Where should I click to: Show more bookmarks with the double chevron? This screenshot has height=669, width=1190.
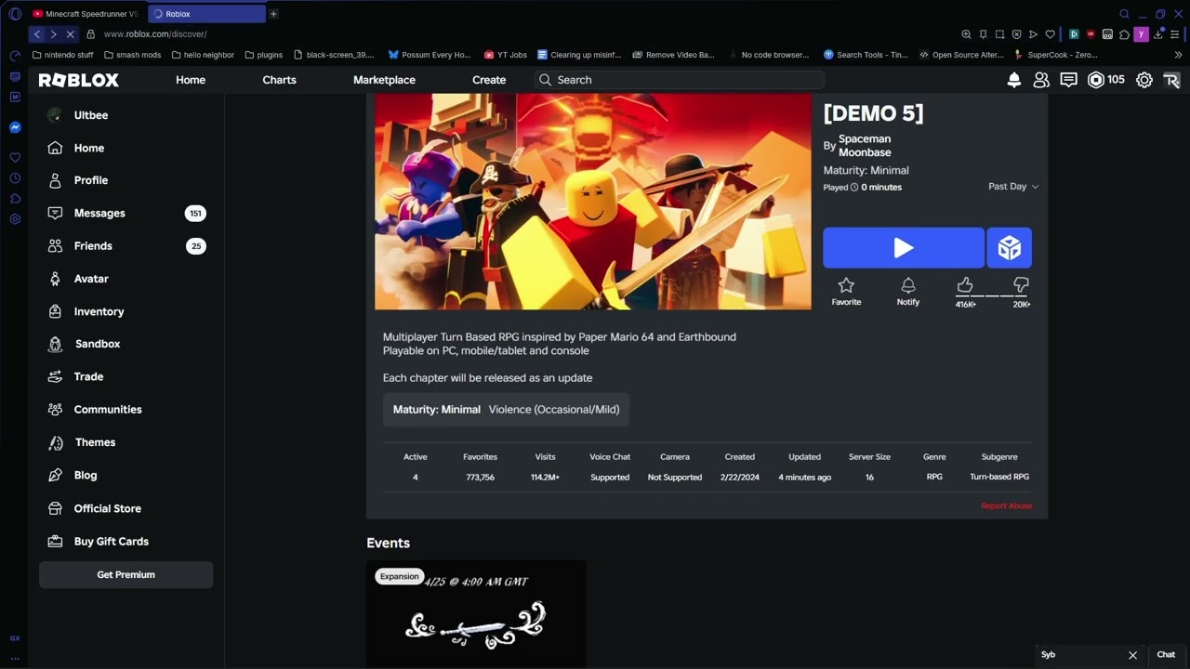tap(1179, 55)
